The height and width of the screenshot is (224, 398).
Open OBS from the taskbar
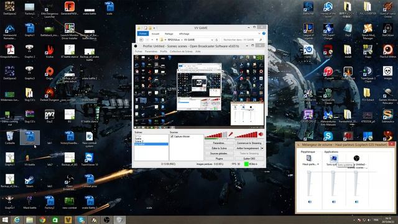pyautogui.click(x=106, y=220)
